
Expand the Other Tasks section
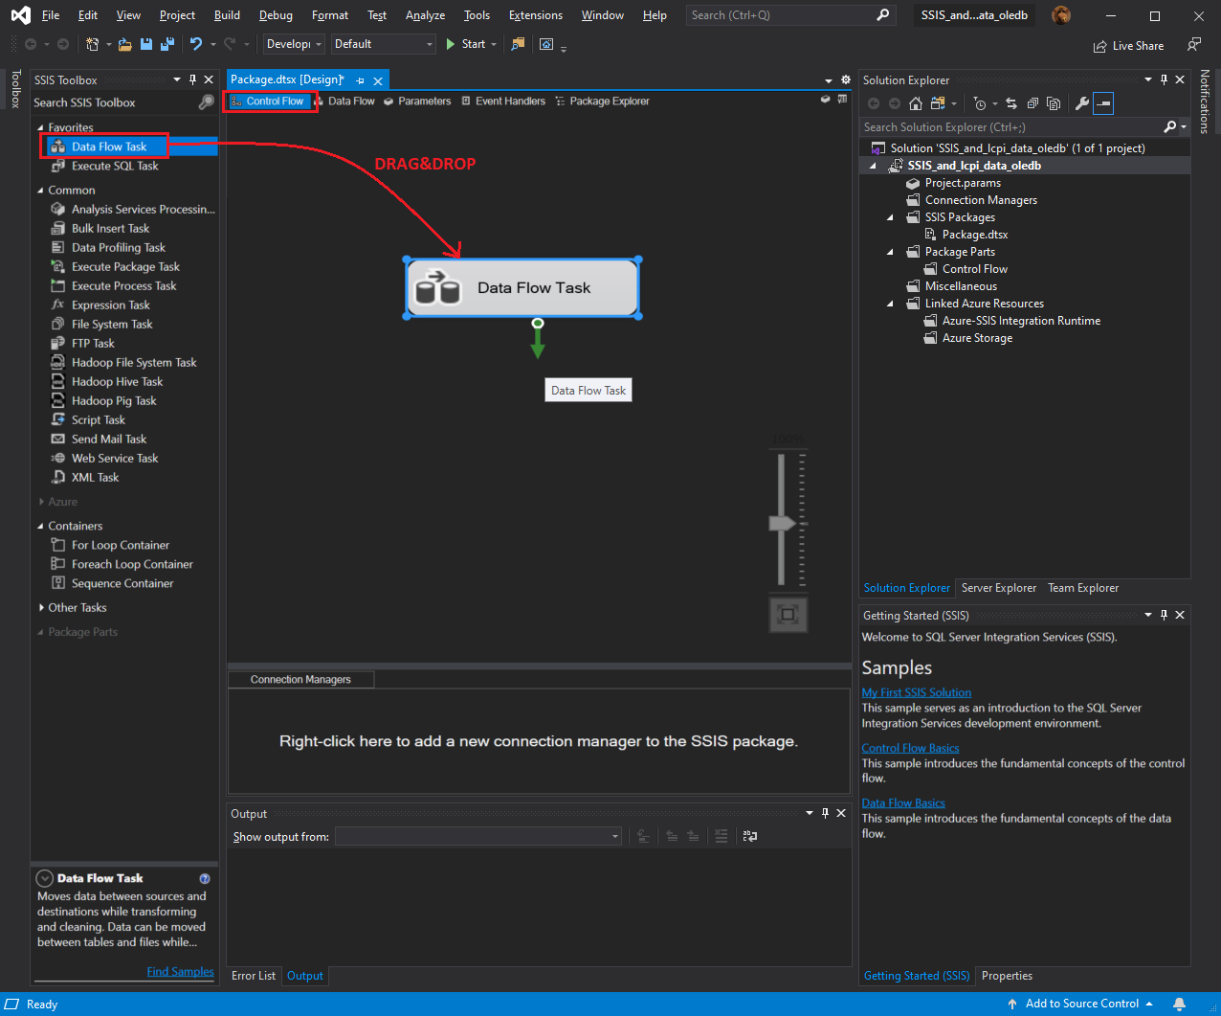pos(41,608)
